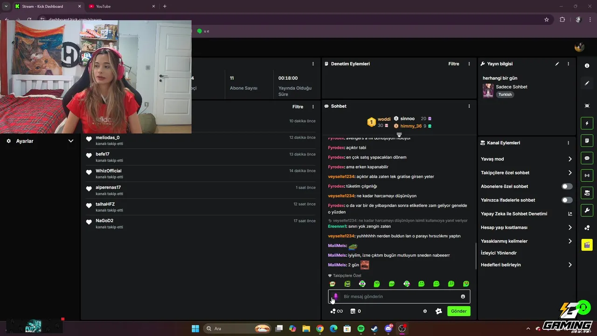
Task: Toggle the chat bubble widget in right sidebar
Action: (587, 158)
